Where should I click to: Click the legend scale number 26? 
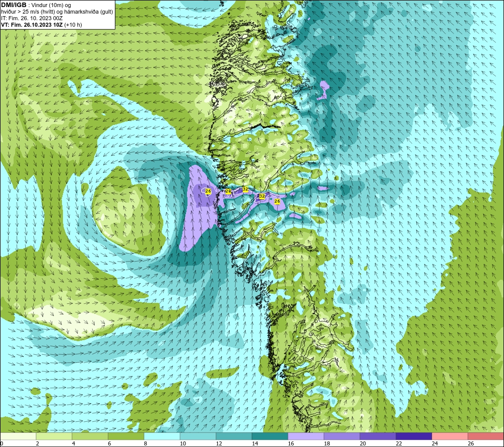click(x=471, y=443)
